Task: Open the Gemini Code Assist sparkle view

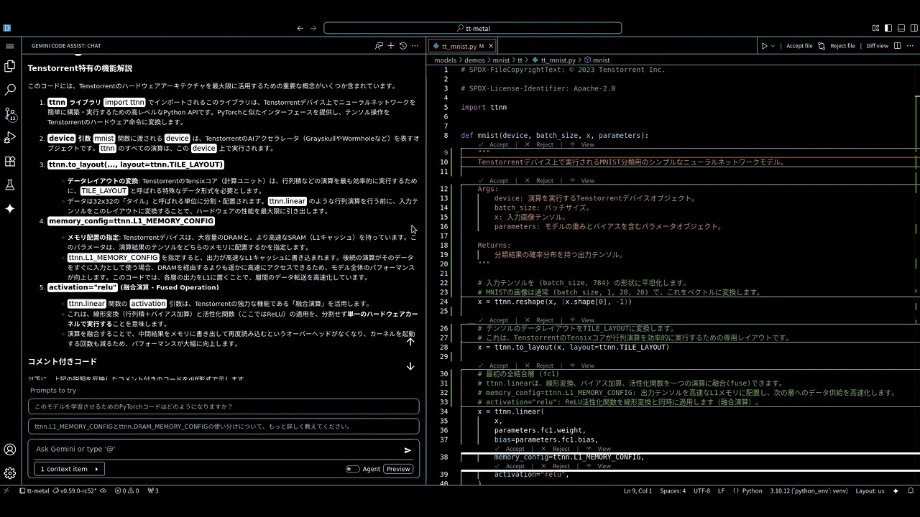Action: point(10,208)
